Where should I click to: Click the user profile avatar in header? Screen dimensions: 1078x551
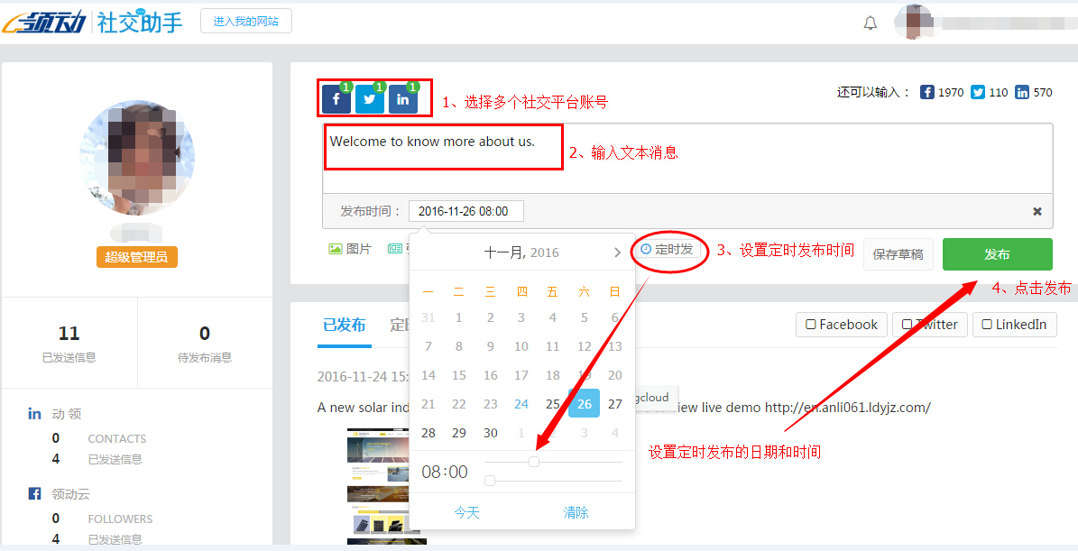913,22
